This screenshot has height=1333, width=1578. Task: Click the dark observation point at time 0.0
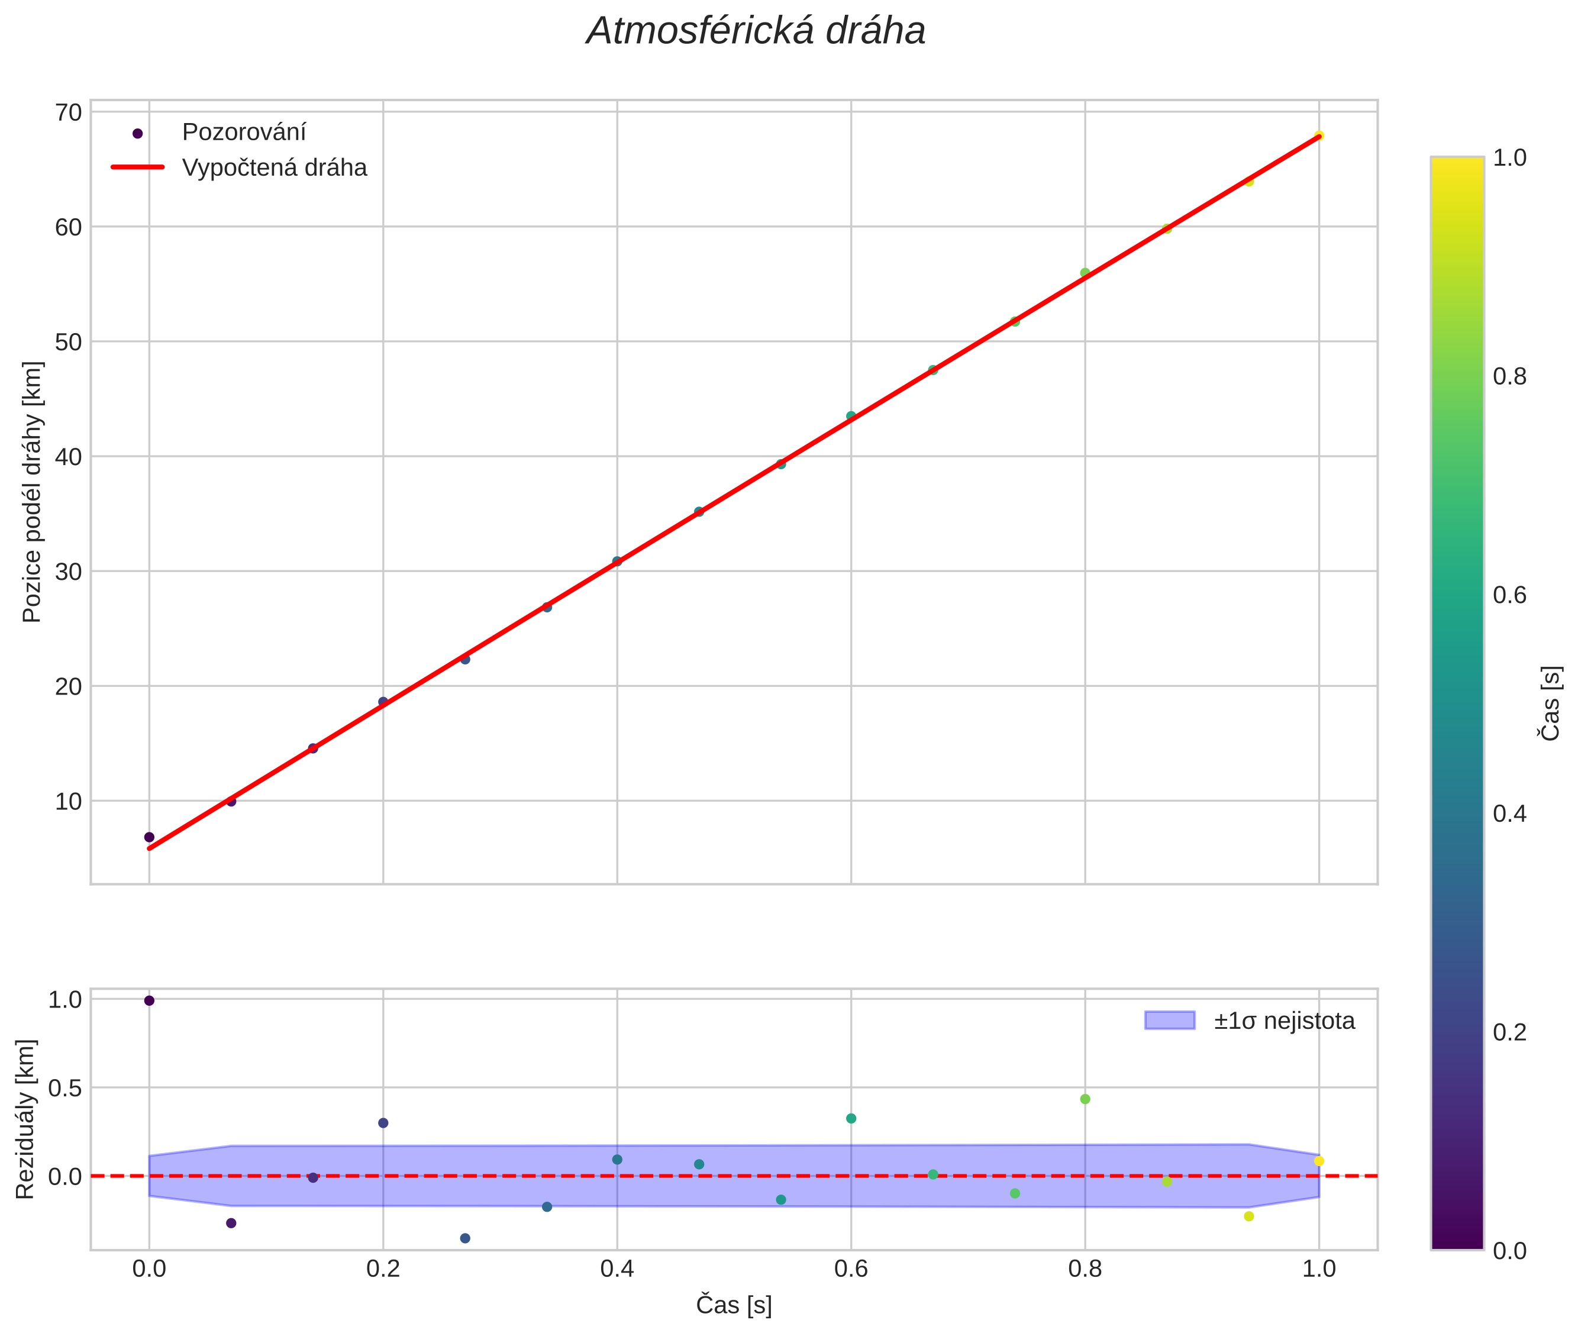149,837
